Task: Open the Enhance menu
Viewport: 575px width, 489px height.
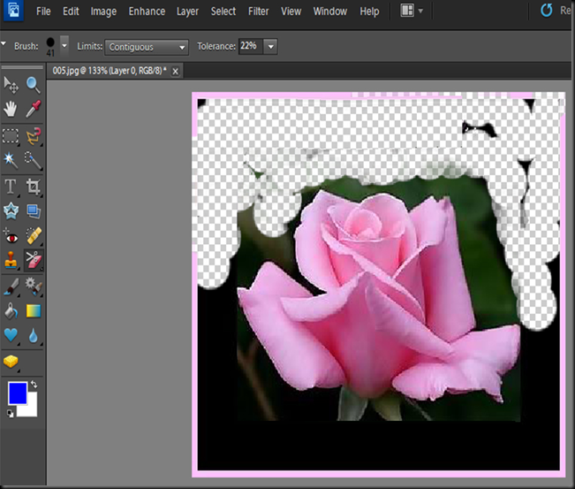Action: [147, 11]
